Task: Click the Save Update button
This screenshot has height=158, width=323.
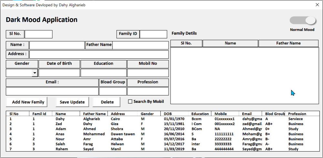Action: point(72,102)
